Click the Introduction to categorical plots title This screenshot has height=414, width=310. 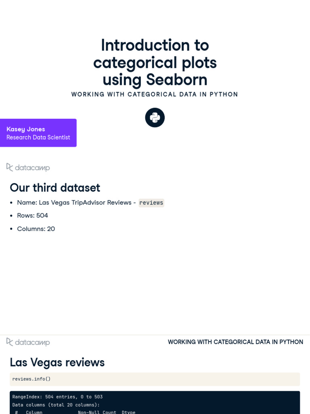point(155,62)
